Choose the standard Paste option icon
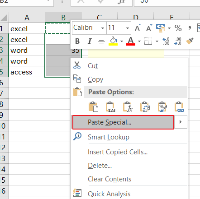The image size is (200, 199). [93, 107]
